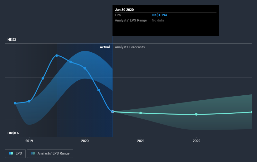
Task: Click the Analysts' EPS Range legend color icon
Action: 33,153
